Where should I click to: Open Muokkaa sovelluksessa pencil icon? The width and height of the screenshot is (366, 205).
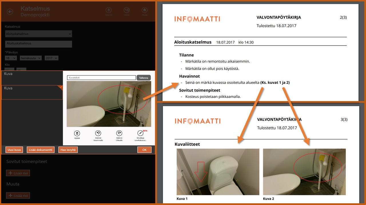tap(140, 133)
